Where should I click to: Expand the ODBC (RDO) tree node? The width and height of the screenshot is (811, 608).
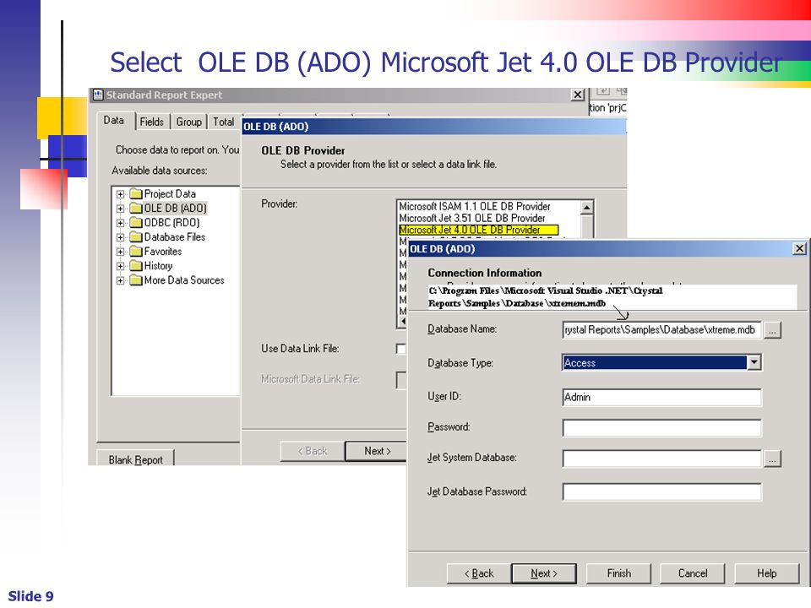point(121,223)
